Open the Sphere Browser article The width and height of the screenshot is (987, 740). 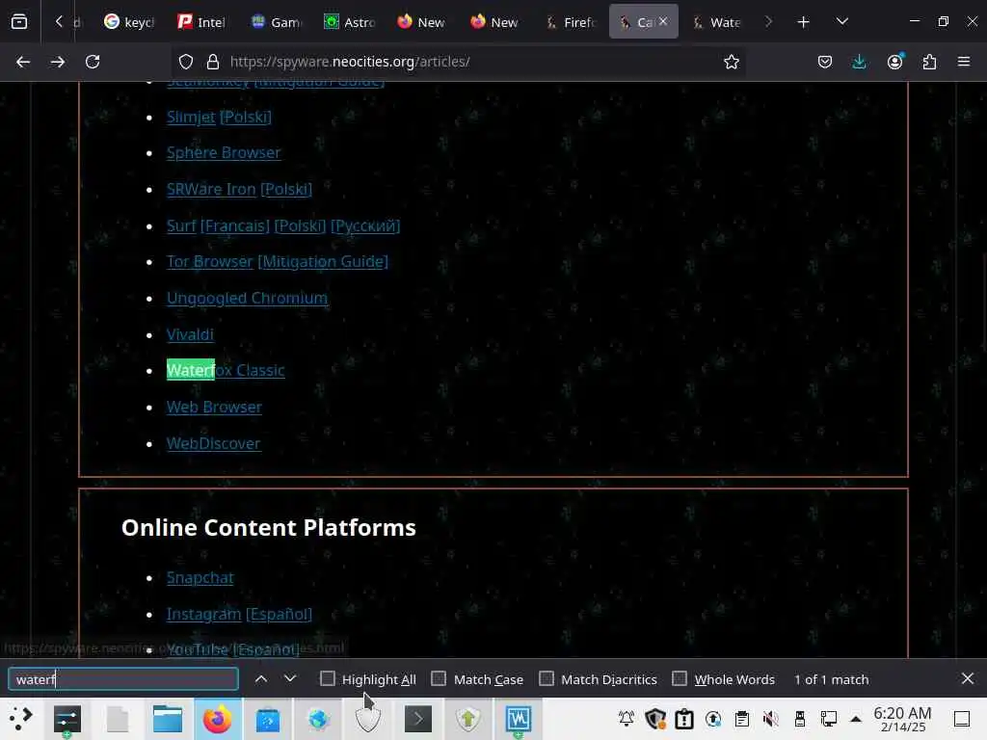tap(224, 153)
